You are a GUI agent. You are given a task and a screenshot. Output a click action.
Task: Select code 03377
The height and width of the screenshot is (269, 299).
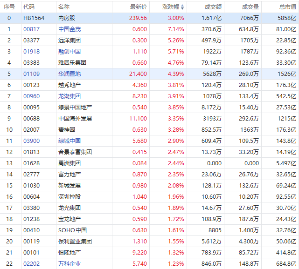[31, 40]
